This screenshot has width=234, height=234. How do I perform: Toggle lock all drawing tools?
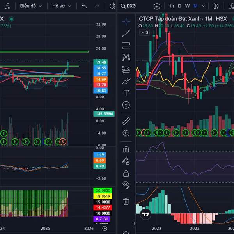click(126, 174)
